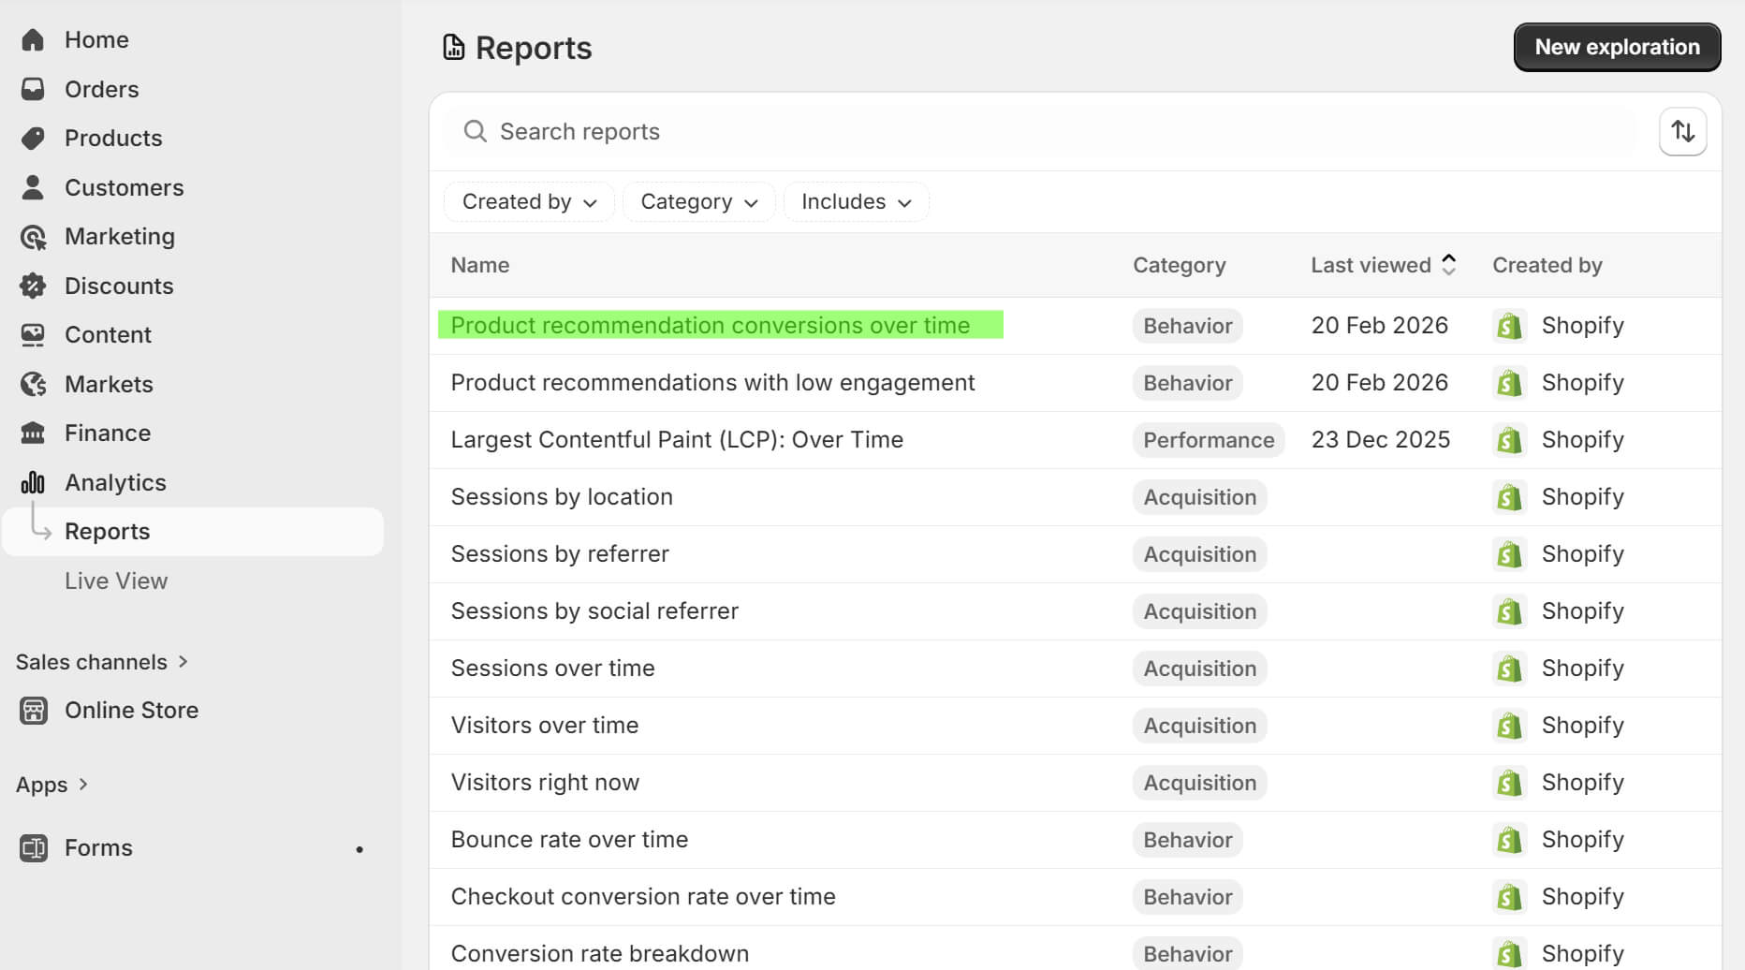
Task: Open the Forms app icon
Action: click(x=33, y=847)
